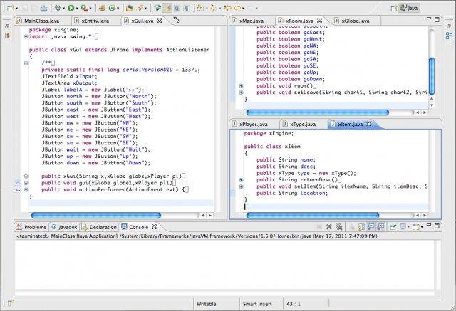Close the xItem.java tab

pos(369,124)
